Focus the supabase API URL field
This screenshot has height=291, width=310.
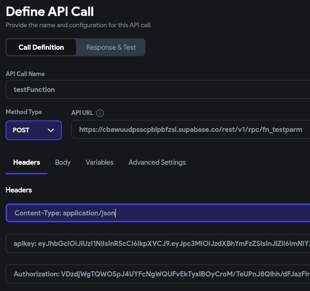pyautogui.click(x=190, y=129)
